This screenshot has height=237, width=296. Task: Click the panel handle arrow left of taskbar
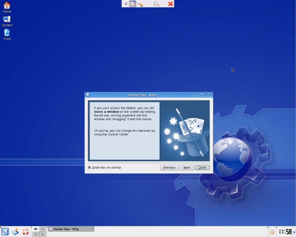(47, 227)
